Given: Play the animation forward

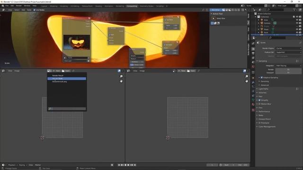Looking at the screenshot, I should click(128, 165).
